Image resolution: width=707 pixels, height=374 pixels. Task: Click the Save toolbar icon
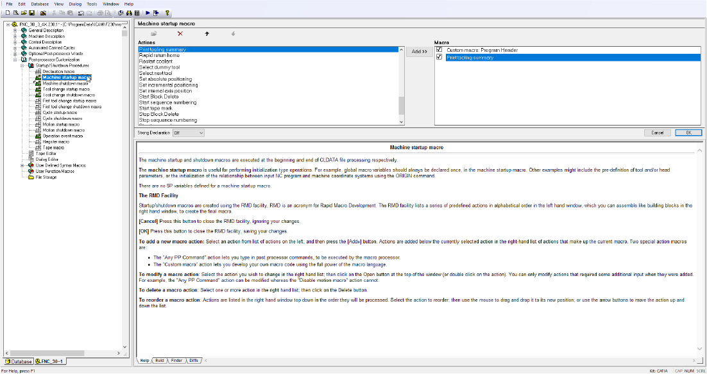(x=31, y=13)
